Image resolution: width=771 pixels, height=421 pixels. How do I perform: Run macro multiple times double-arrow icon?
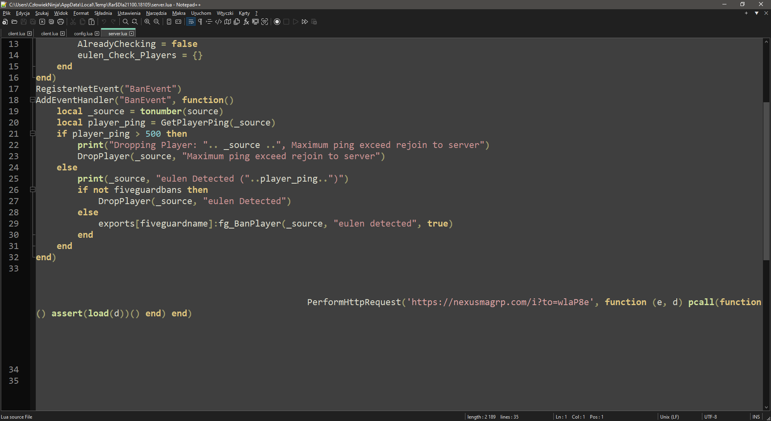305,22
